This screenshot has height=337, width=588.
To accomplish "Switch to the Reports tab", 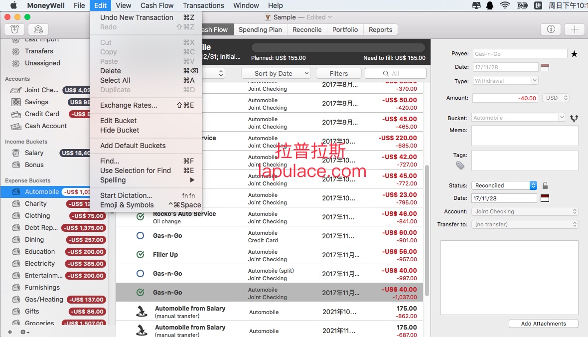I will pyautogui.click(x=380, y=29).
